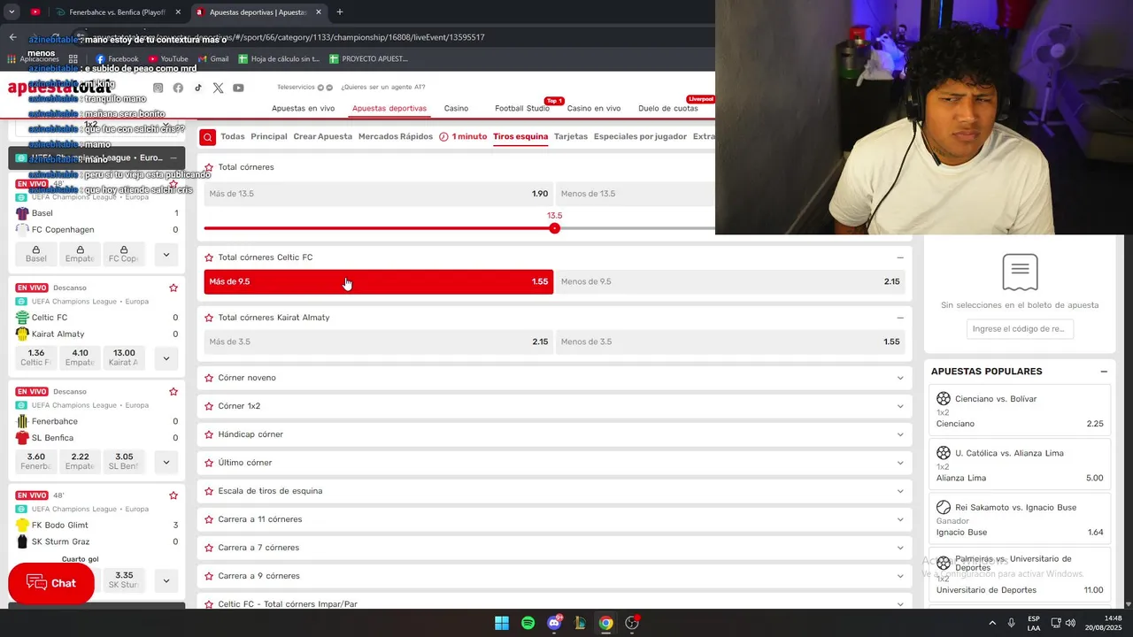Collapse the Apuestas Populares panel

(x=1104, y=372)
